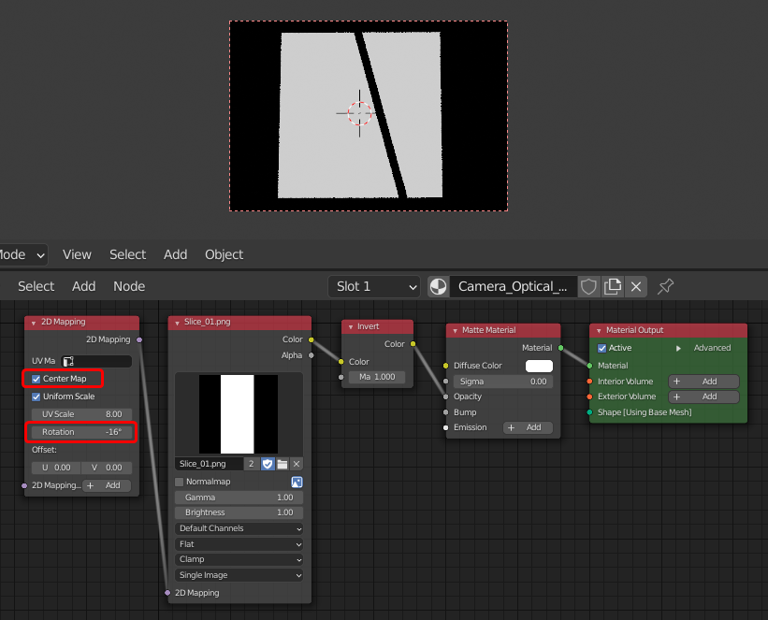The image size is (768, 620).
Task: Uncheck the Center Map checkbox
Action: click(x=36, y=379)
